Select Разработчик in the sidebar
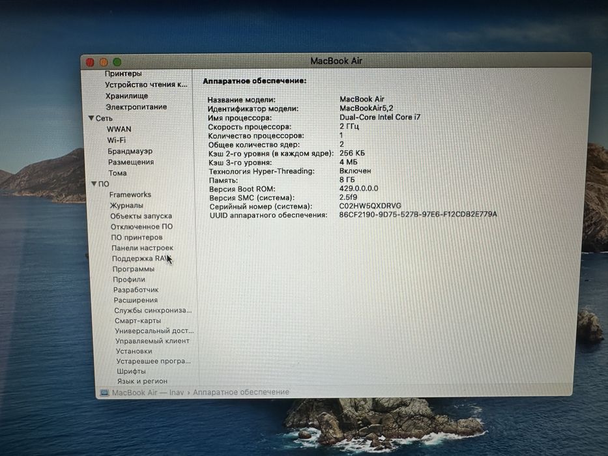The height and width of the screenshot is (456, 608). coord(136,290)
